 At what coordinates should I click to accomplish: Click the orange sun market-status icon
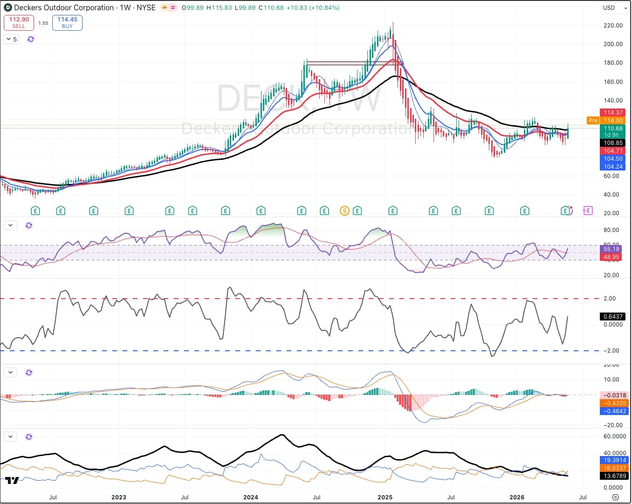tap(164, 7)
